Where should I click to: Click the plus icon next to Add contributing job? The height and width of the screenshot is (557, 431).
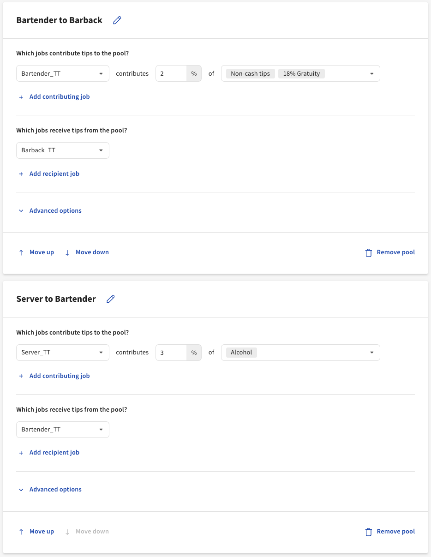tap(21, 97)
